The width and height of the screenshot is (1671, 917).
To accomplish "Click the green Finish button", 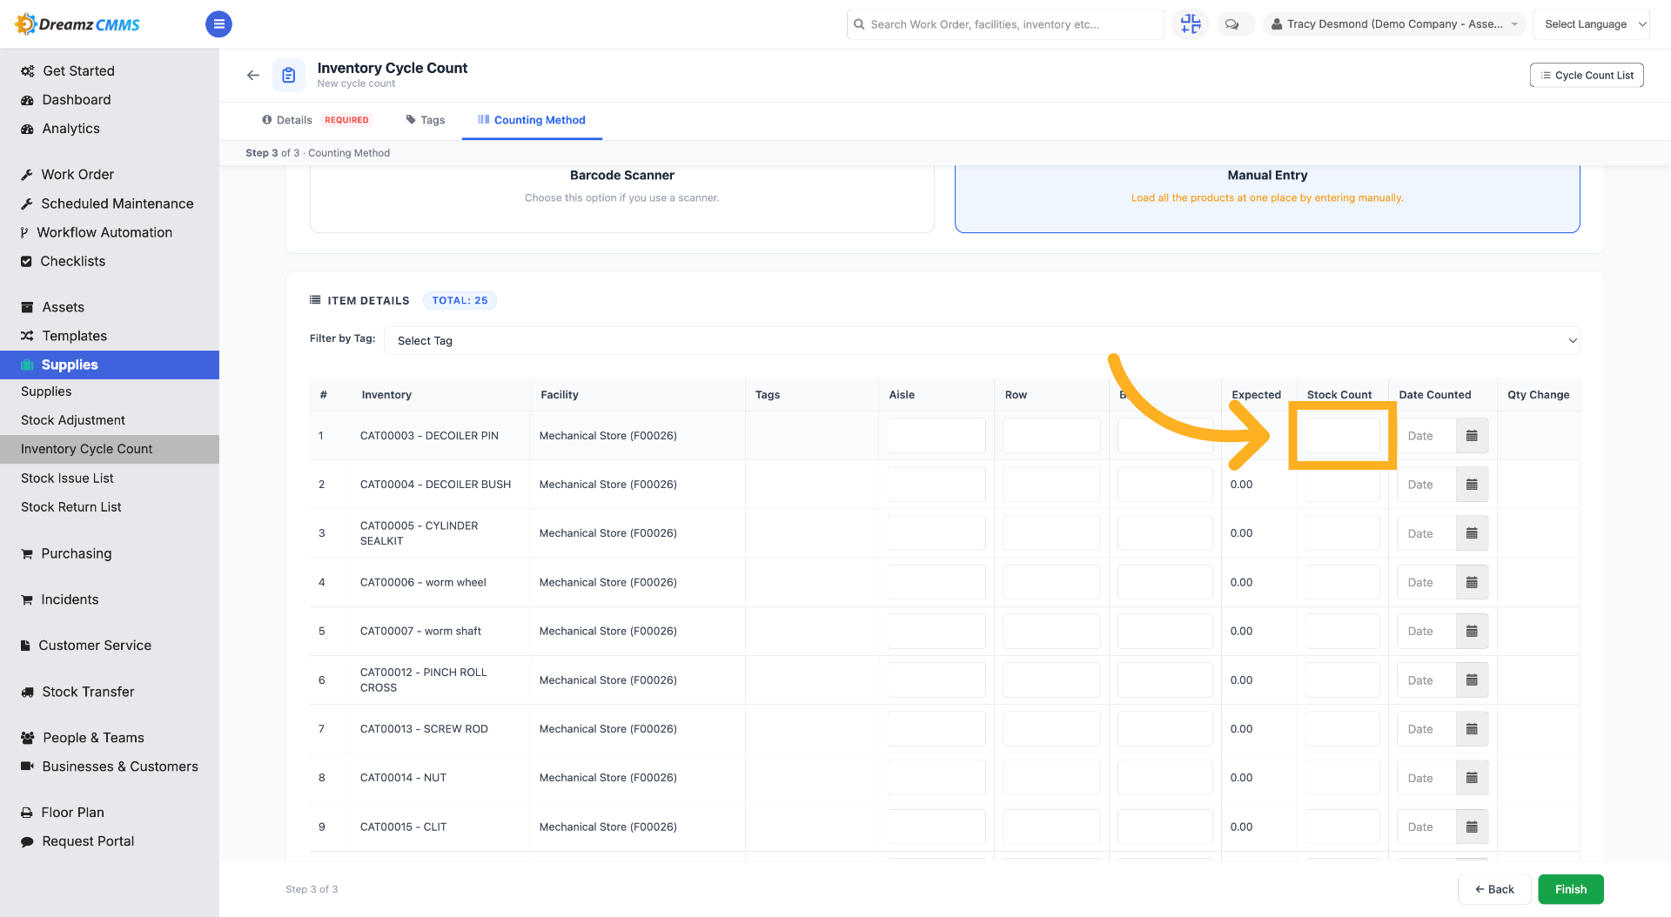I will click(x=1570, y=889).
